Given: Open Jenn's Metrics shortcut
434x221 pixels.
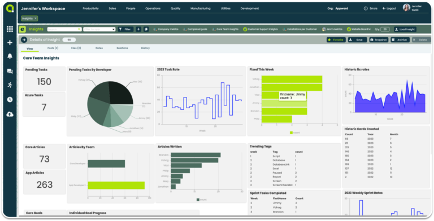Looking at the screenshot, I should [332, 29].
